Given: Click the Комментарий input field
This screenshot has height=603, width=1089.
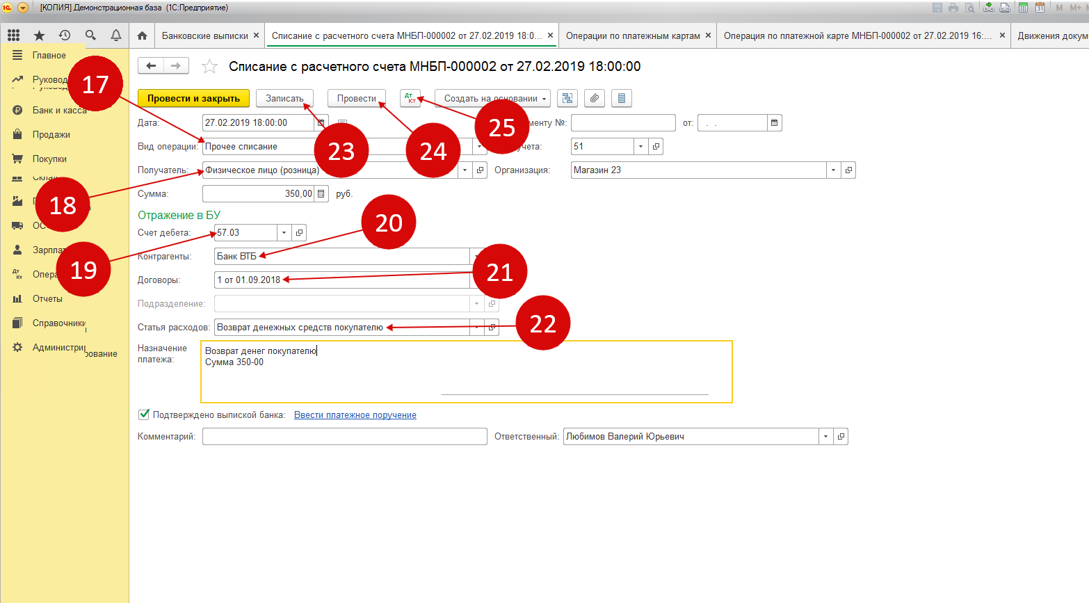Looking at the screenshot, I should (344, 437).
